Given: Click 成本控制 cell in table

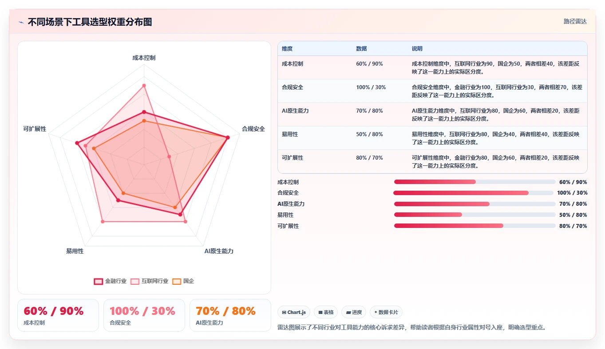Looking at the screenshot, I should 293,64.
